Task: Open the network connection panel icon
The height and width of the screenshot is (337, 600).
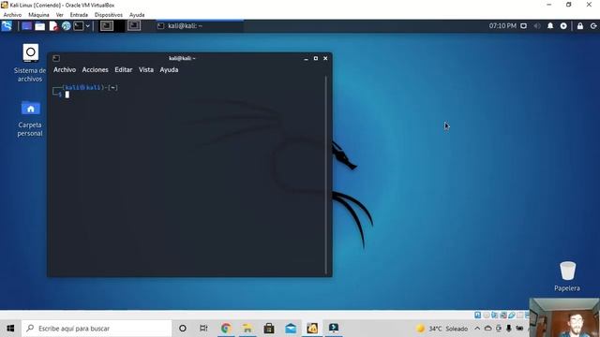Action: (x=523, y=26)
